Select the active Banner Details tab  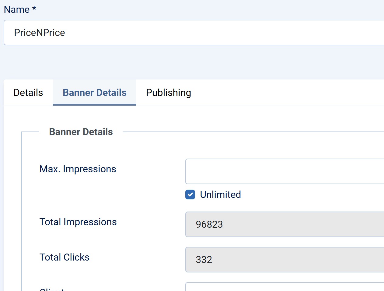(x=94, y=93)
